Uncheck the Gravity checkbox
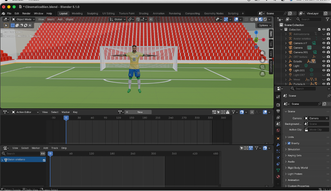Viewport: 331px width, 191px height. (289, 143)
